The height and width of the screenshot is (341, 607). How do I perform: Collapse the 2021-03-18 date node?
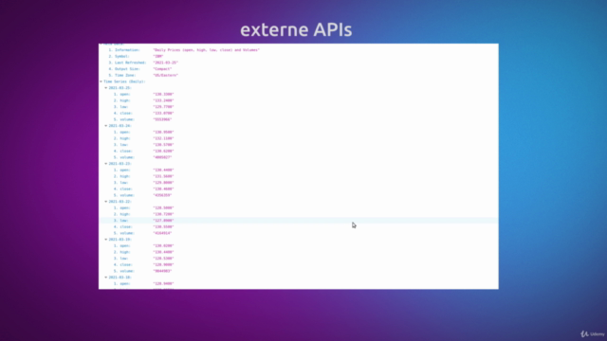[105, 278]
